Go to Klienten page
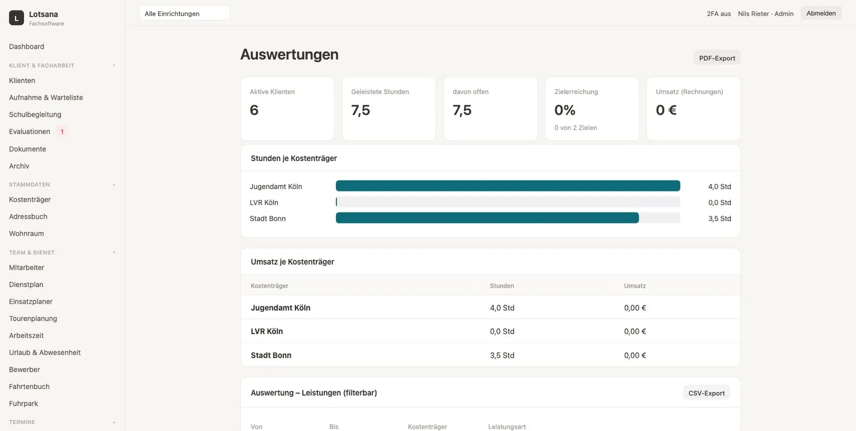 22,81
